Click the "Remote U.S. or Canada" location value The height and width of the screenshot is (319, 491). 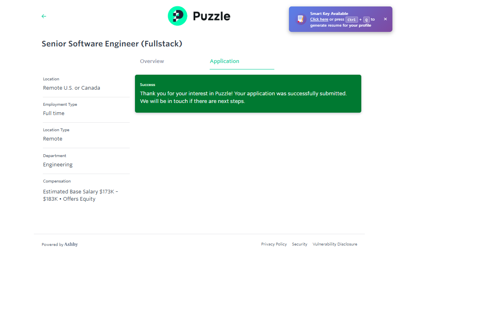pyautogui.click(x=72, y=88)
